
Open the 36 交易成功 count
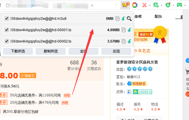tap(94, 65)
